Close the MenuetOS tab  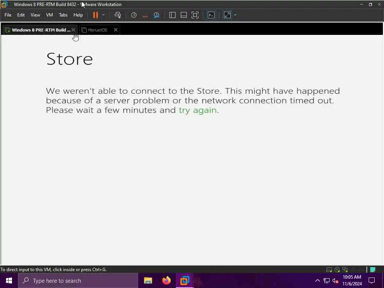[x=115, y=30]
